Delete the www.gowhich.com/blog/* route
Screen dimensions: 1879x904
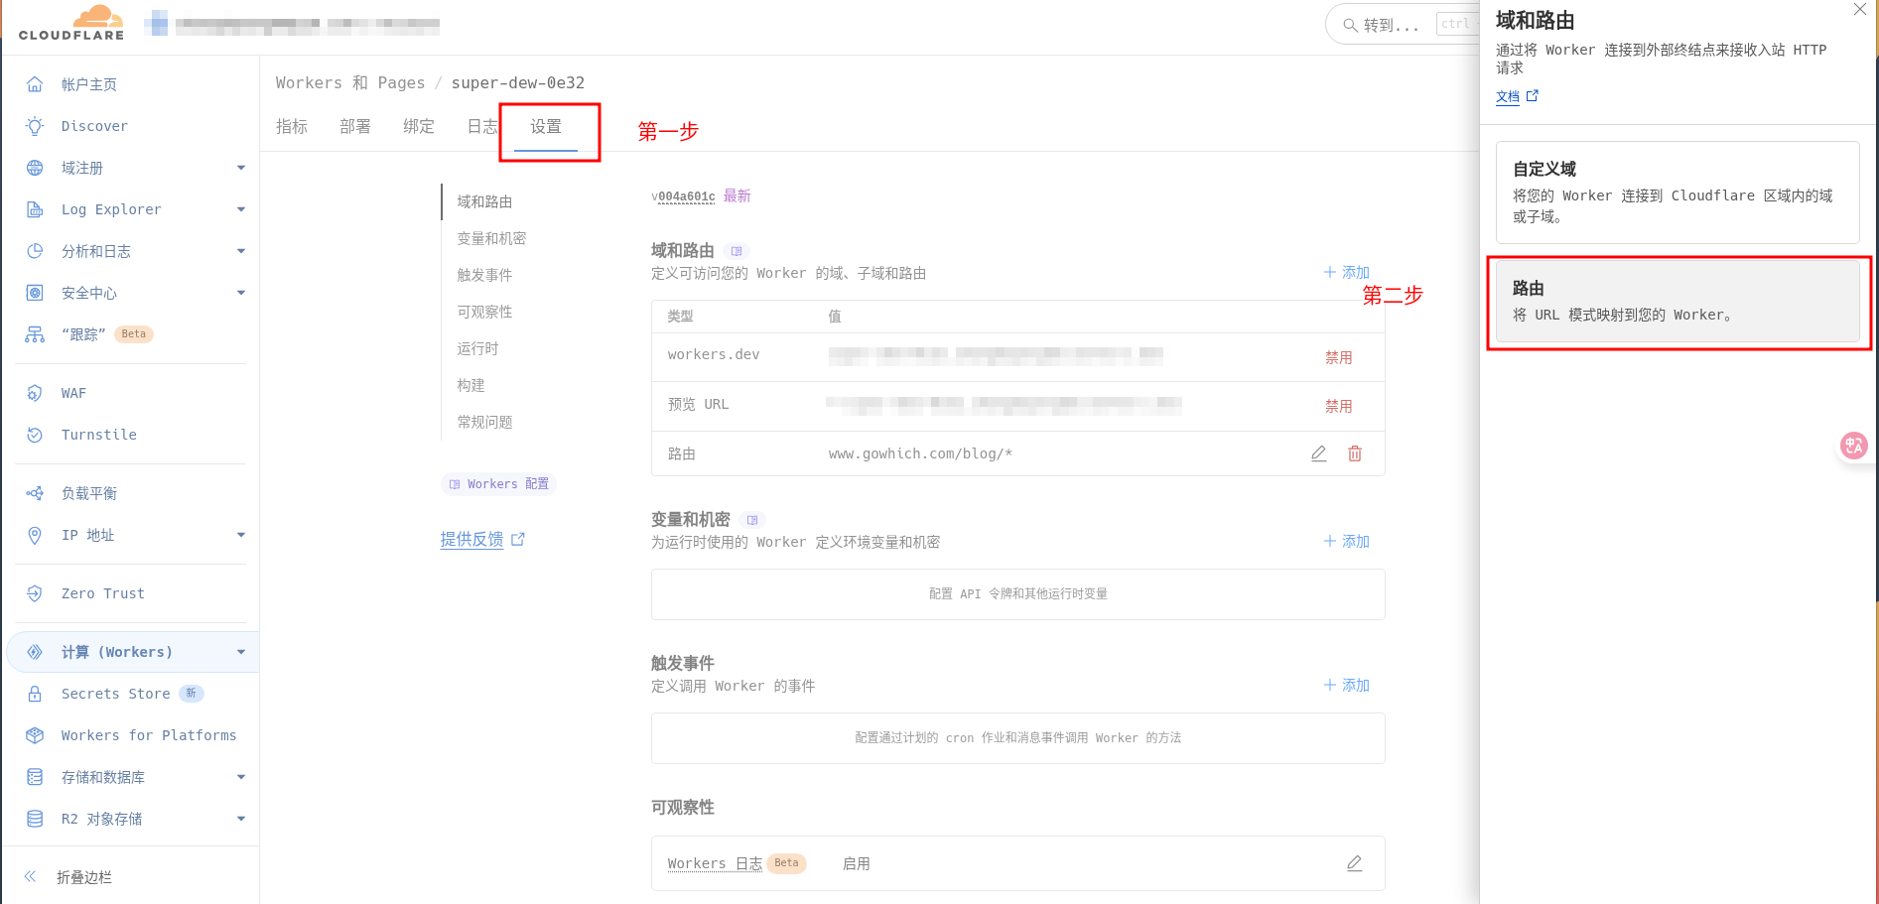click(x=1355, y=453)
